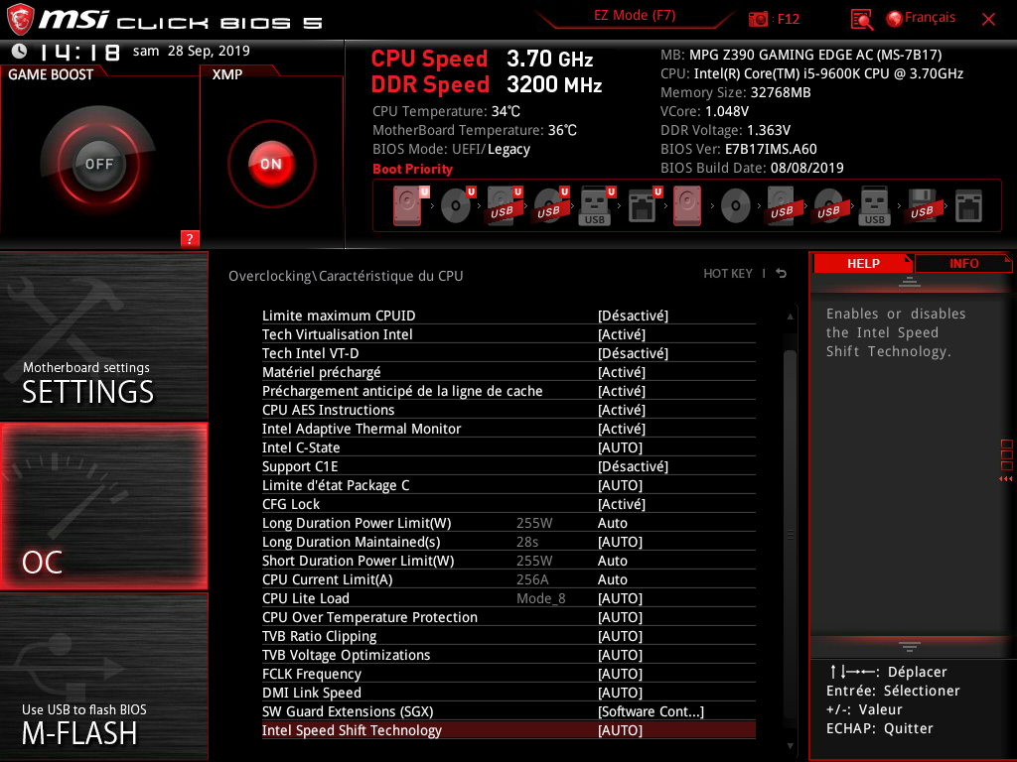Click the Boot Priority label

(412, 169)
